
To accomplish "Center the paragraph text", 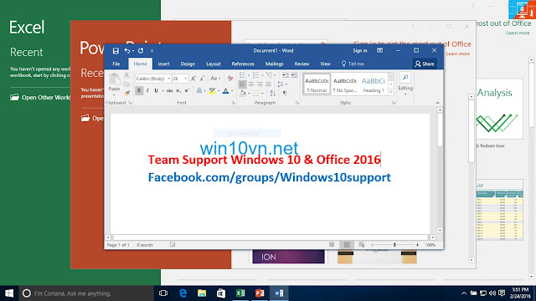I will (251, 84).
